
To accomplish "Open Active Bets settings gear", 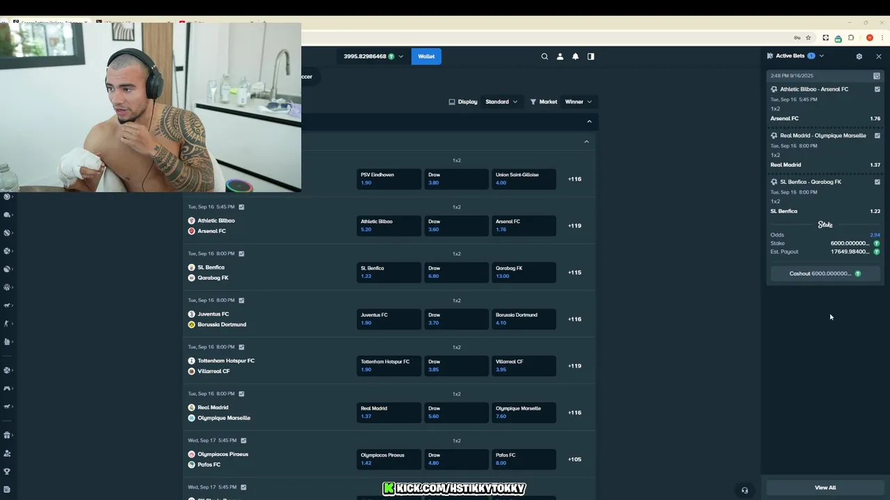I will 859,56.
